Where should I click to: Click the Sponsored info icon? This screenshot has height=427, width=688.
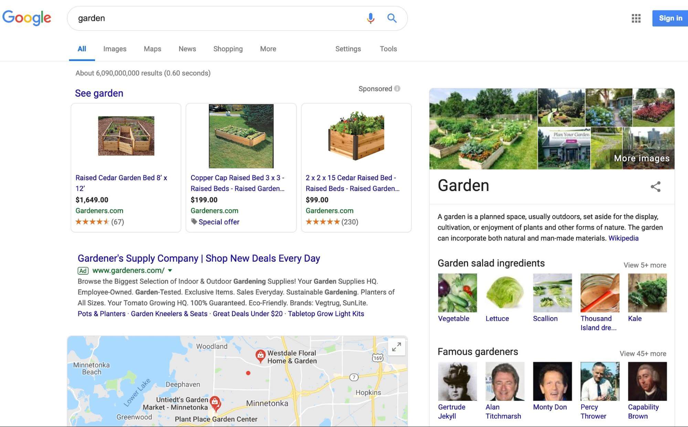point(397,88)
